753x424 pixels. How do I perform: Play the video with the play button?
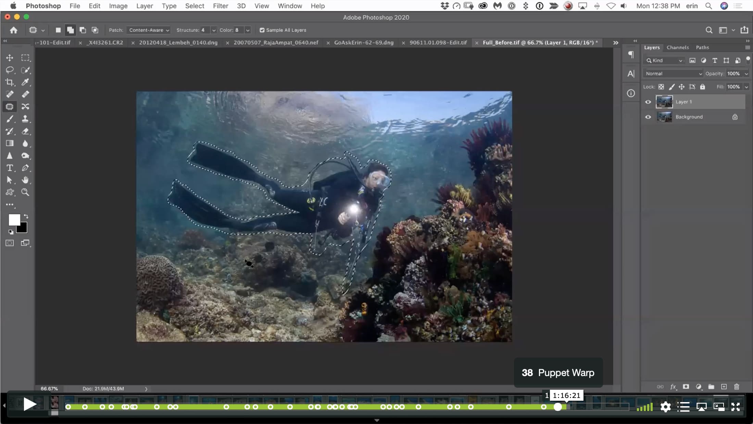point(30,404)
